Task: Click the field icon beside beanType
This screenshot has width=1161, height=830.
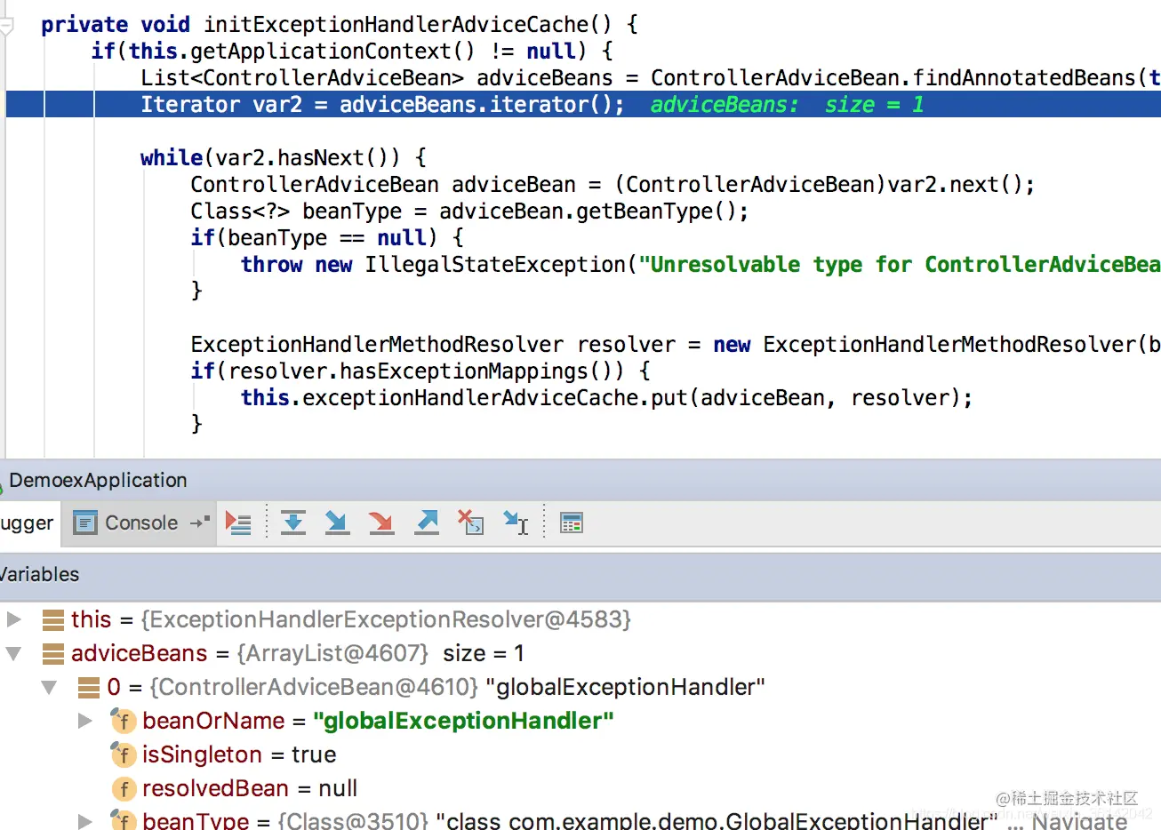Action: [x=123, y=820]
